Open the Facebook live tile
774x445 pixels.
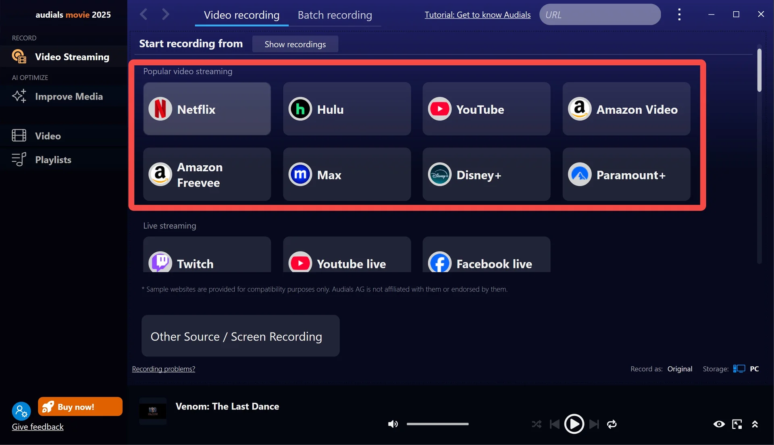pyautogui.click(x=486, y=254)
